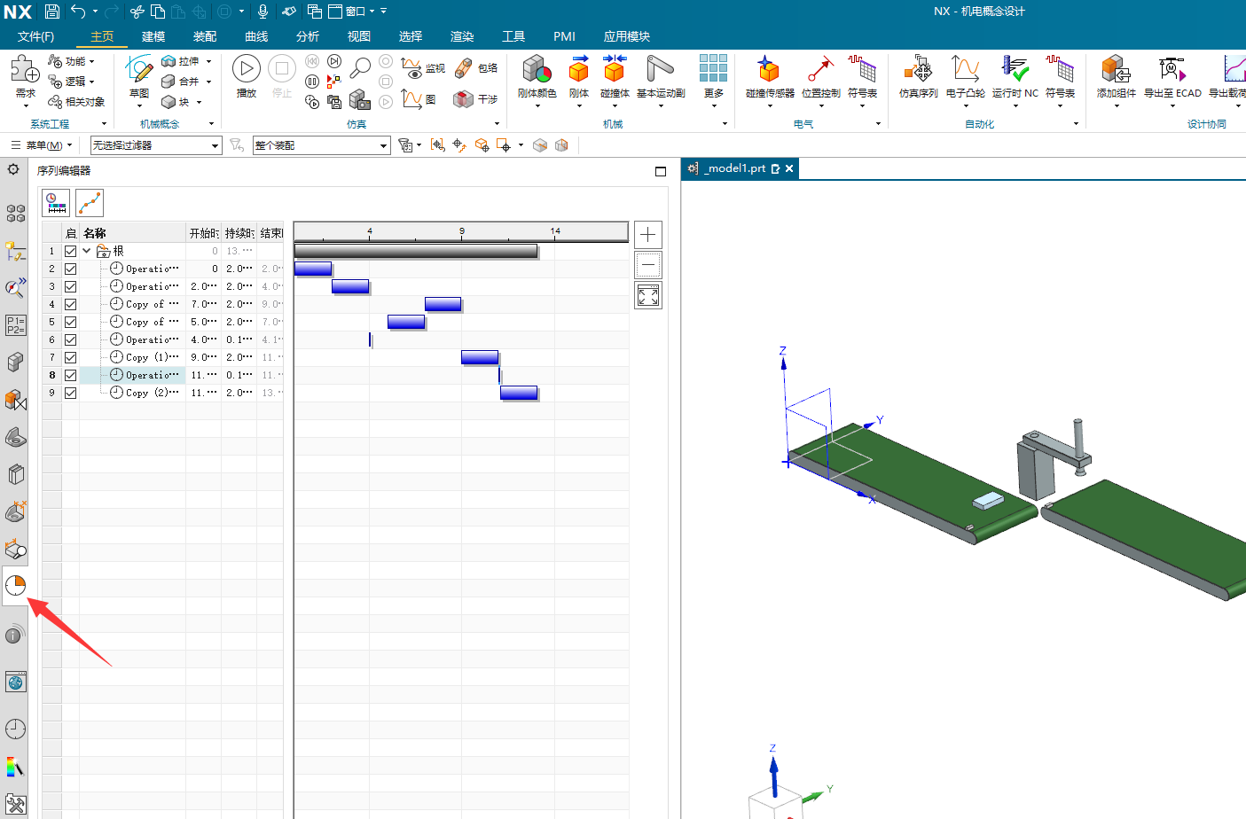Click the 添加组件 add component icon
This screenshot has width=1246, height=819.
pos(1116,69)
